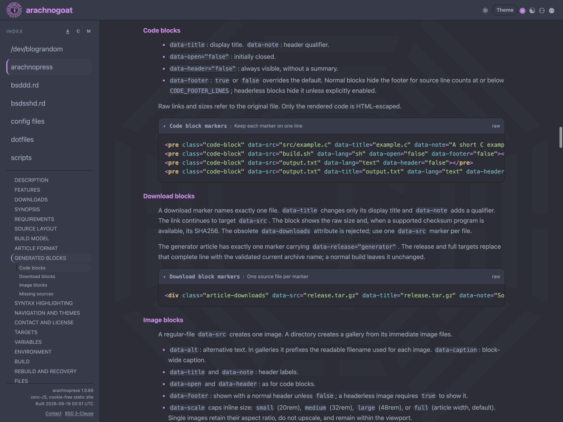This screenshot has height=422, width=563.
Task: Click the data-release="generator" inline code
Action: [x=354, y=247]
